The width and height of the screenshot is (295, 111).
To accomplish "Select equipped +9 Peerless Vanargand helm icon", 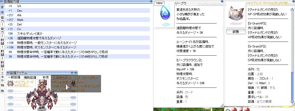I will [11, 83].
